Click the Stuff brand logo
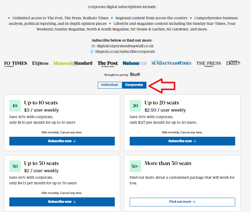Screen dimensions: 251x212 tap(135, 74)
